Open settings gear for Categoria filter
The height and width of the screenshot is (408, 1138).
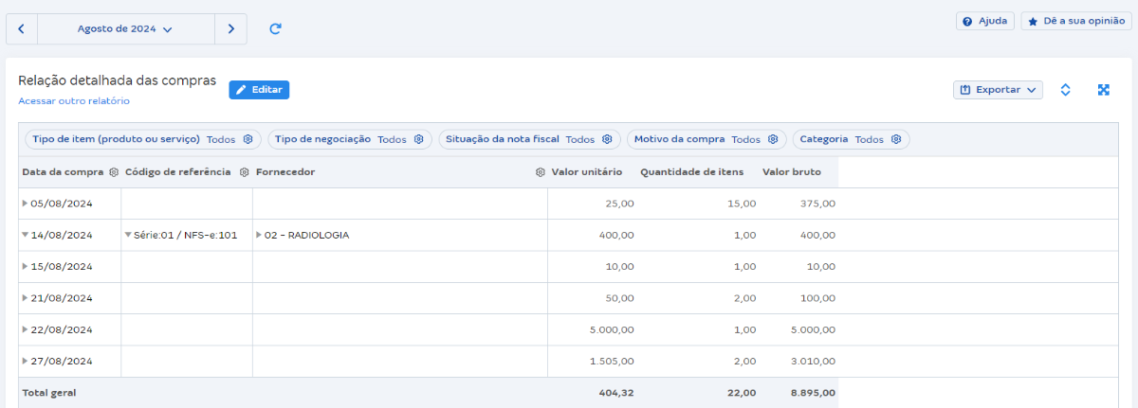click(895, 139)
